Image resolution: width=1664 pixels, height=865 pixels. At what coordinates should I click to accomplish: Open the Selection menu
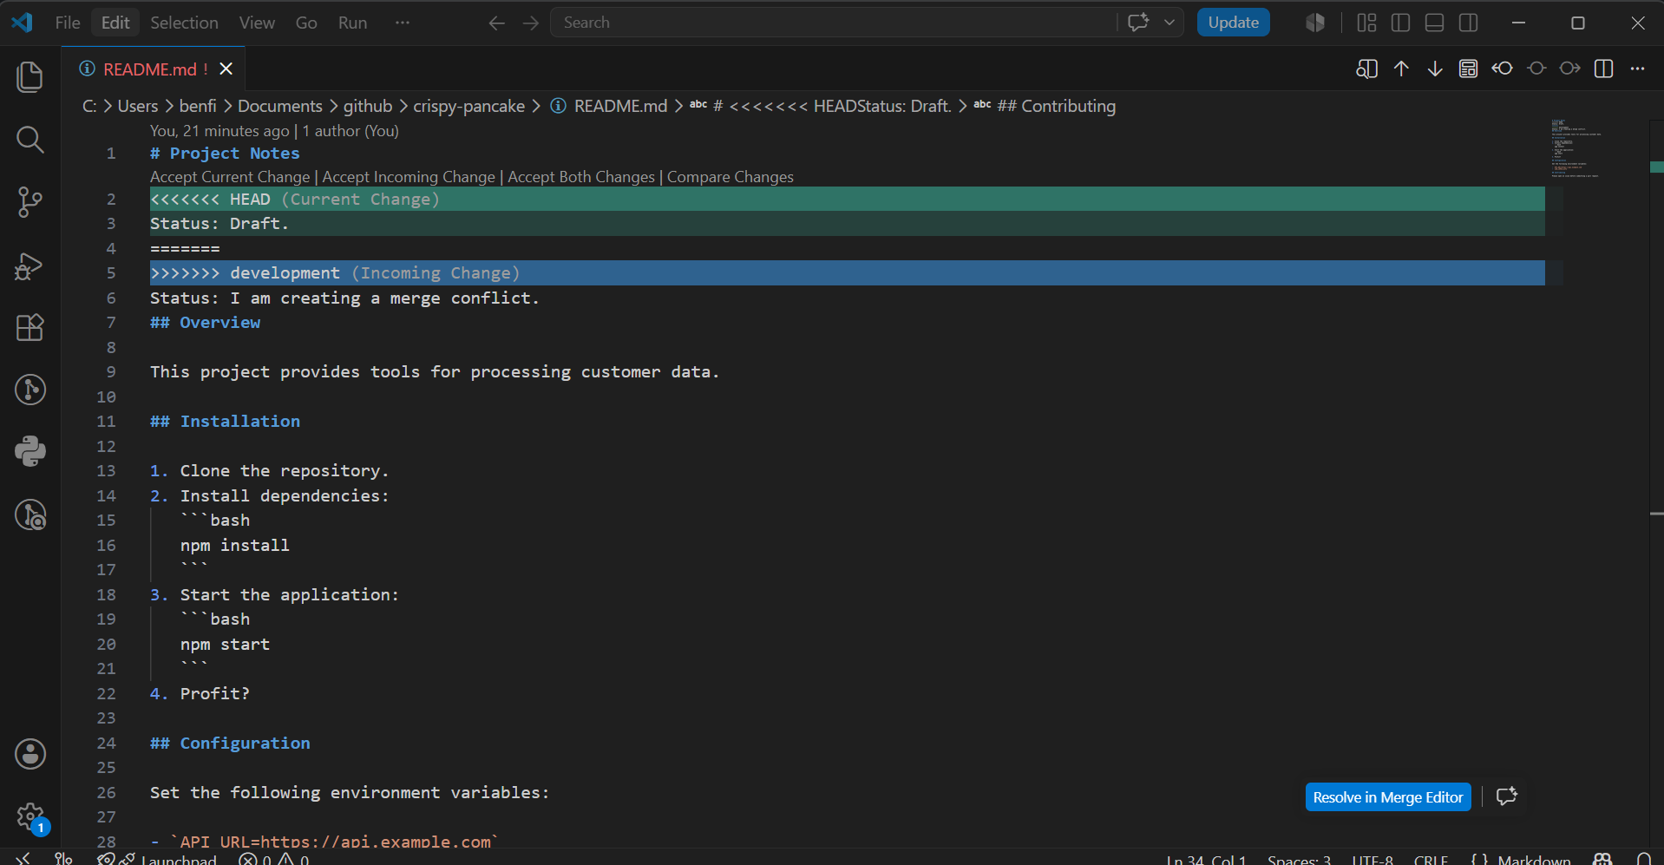[x=184, y=23]
